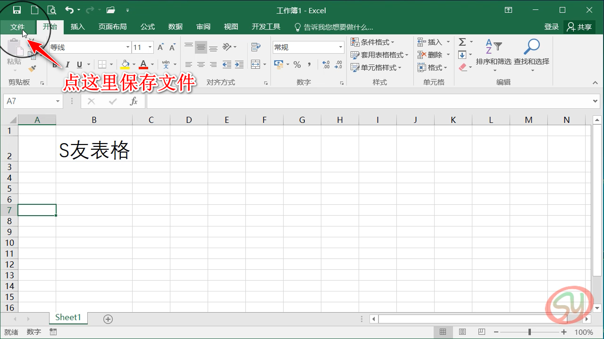Click the New document icon in title bar
604x339 pixels.
coord(34,10)
